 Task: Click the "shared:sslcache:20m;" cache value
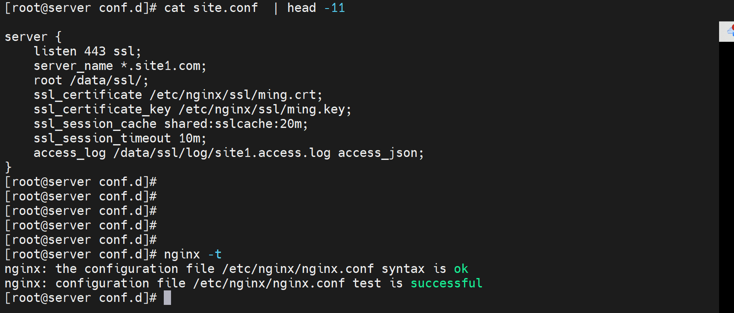click(x=236, y=124)
